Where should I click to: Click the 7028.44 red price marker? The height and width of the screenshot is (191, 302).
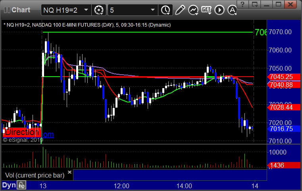point(283,107)
